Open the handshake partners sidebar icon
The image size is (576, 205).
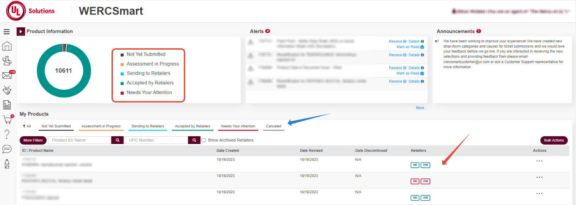tap(7, 90)
